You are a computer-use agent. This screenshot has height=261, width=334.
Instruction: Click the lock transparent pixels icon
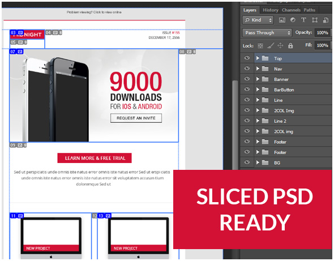pos(260,46)
